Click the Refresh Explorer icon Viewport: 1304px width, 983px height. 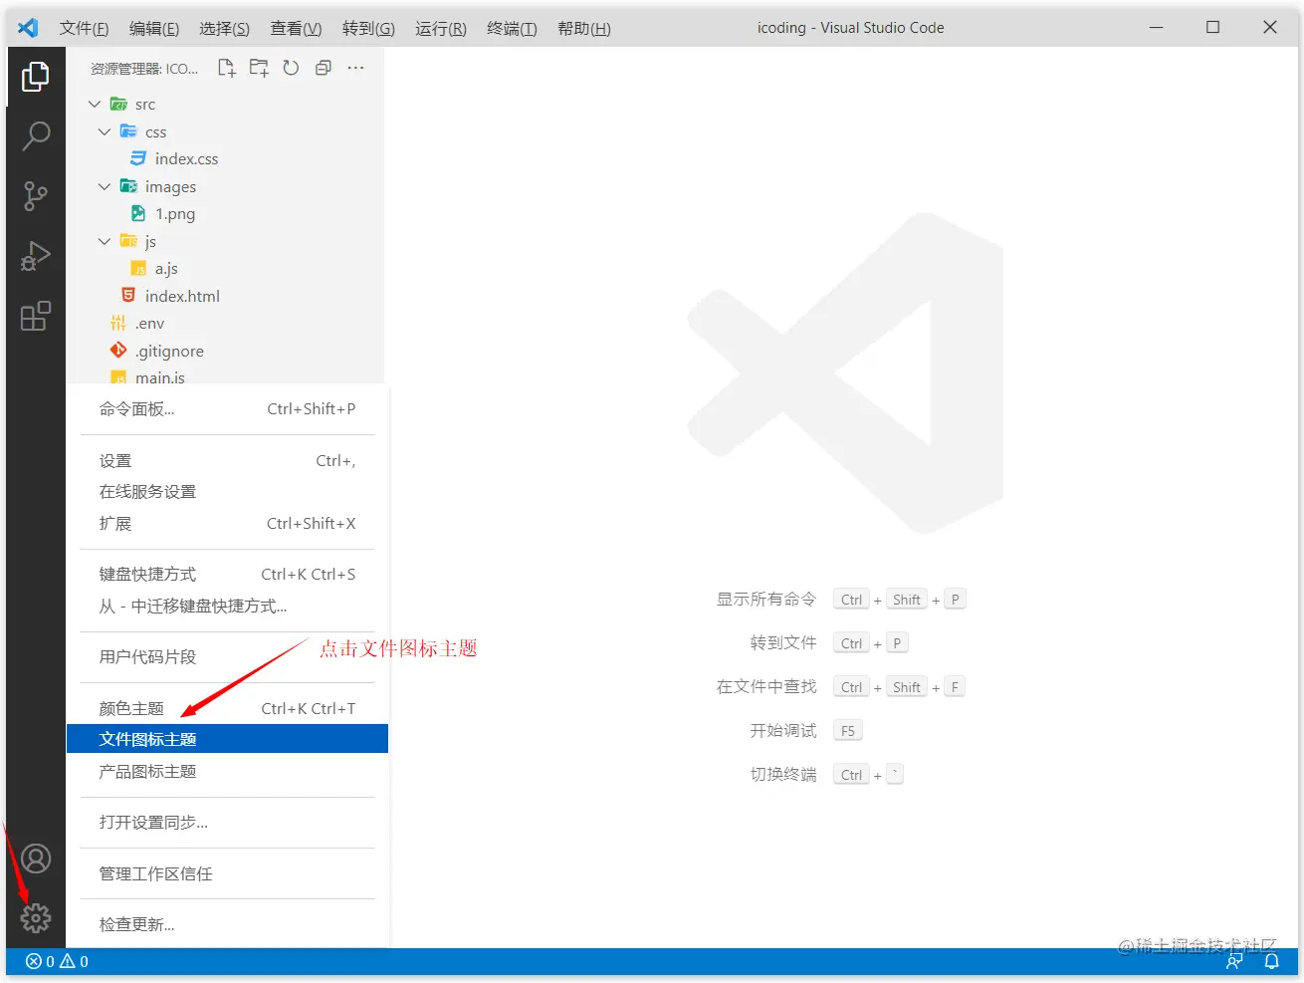coord(291,68)
